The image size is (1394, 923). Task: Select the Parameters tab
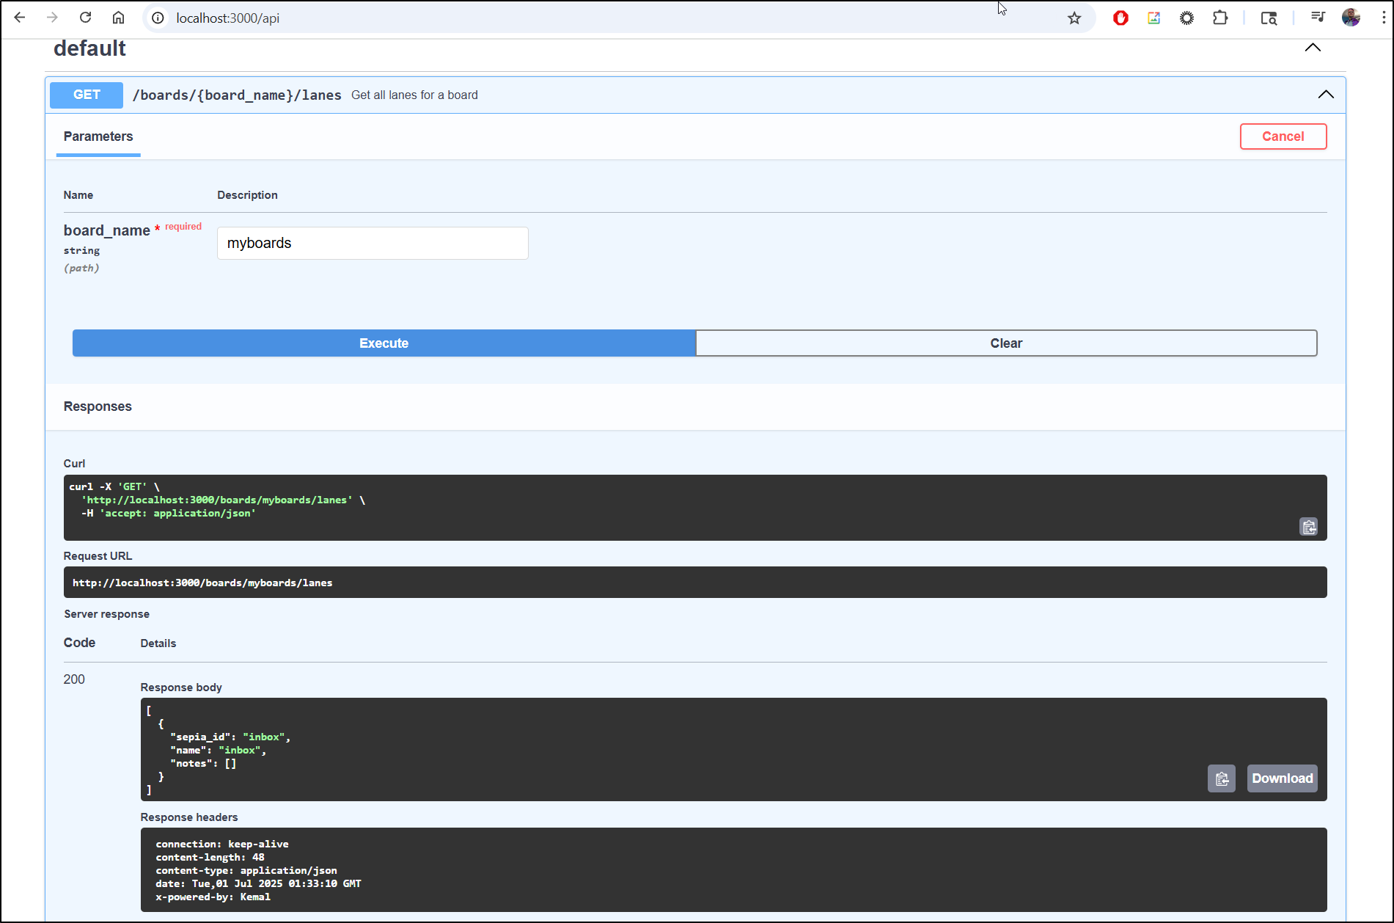point(98,136)
